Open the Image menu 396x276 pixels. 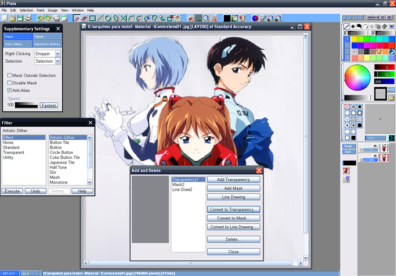53,10
